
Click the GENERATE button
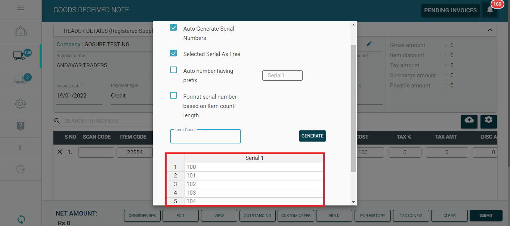(x=312, y=136)
